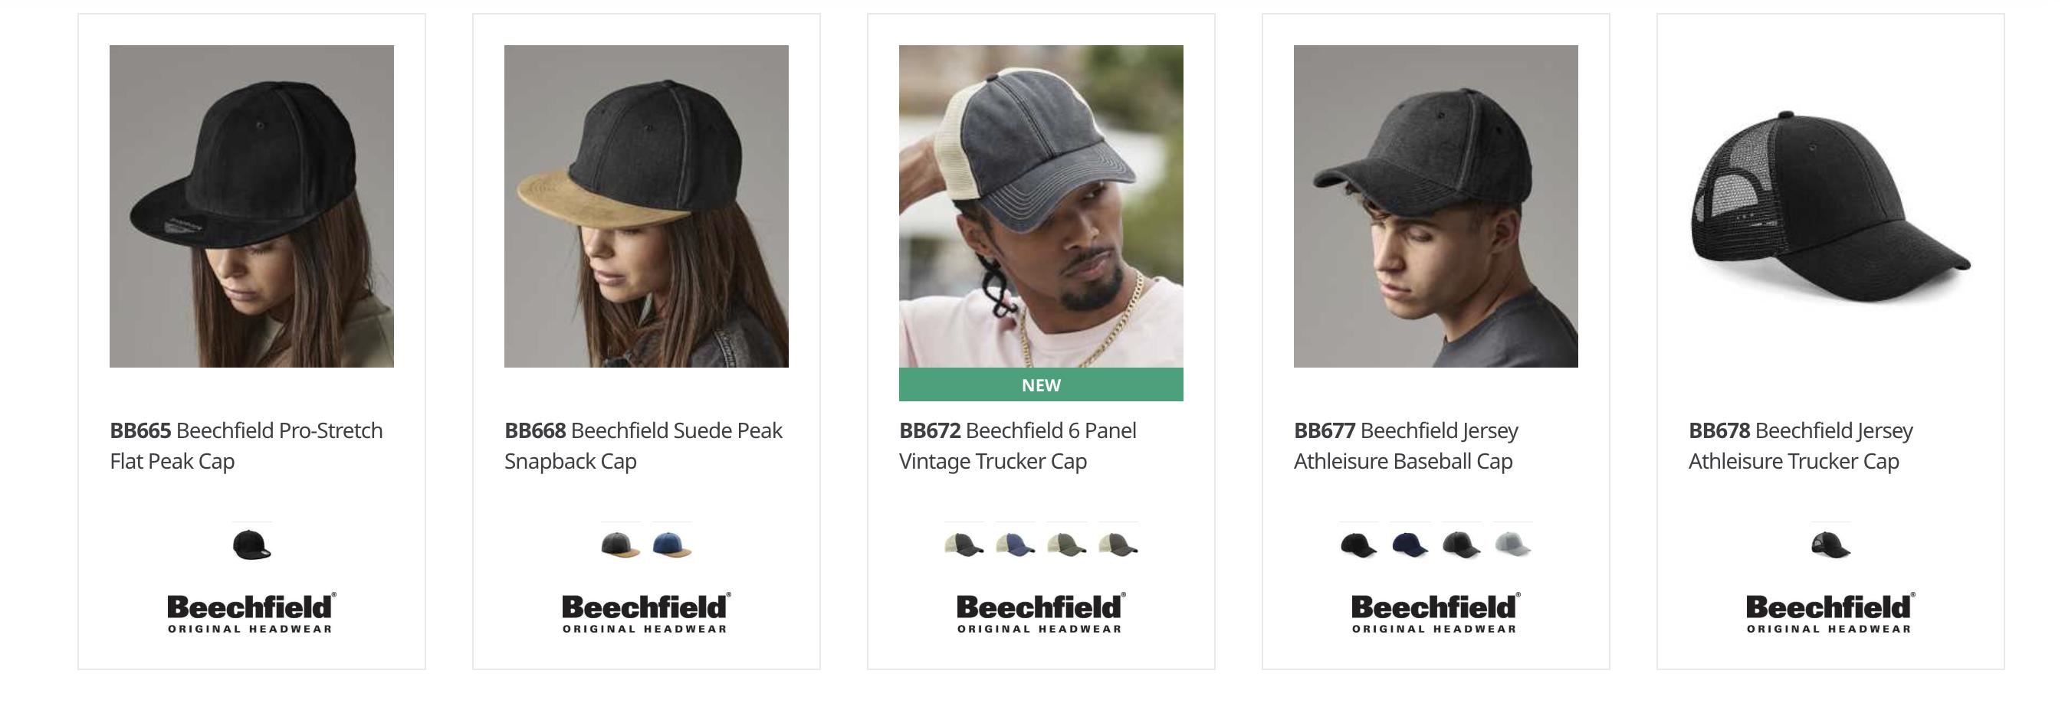Choose the black and tan BB668 swatch
The height and width of the screenshot is (713, 2065).
click(620, 544)
